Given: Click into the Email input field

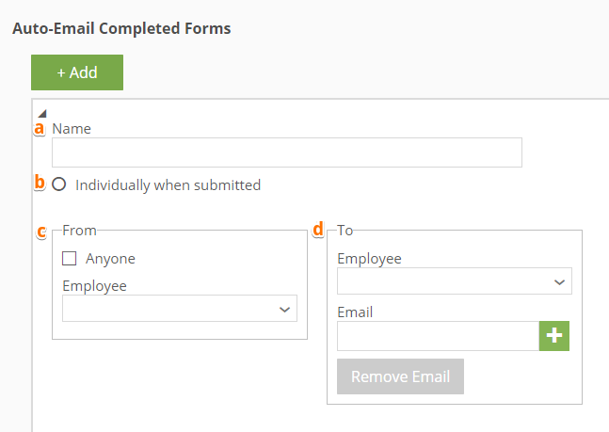Looking at the screenshot, I should coord(437,336).
